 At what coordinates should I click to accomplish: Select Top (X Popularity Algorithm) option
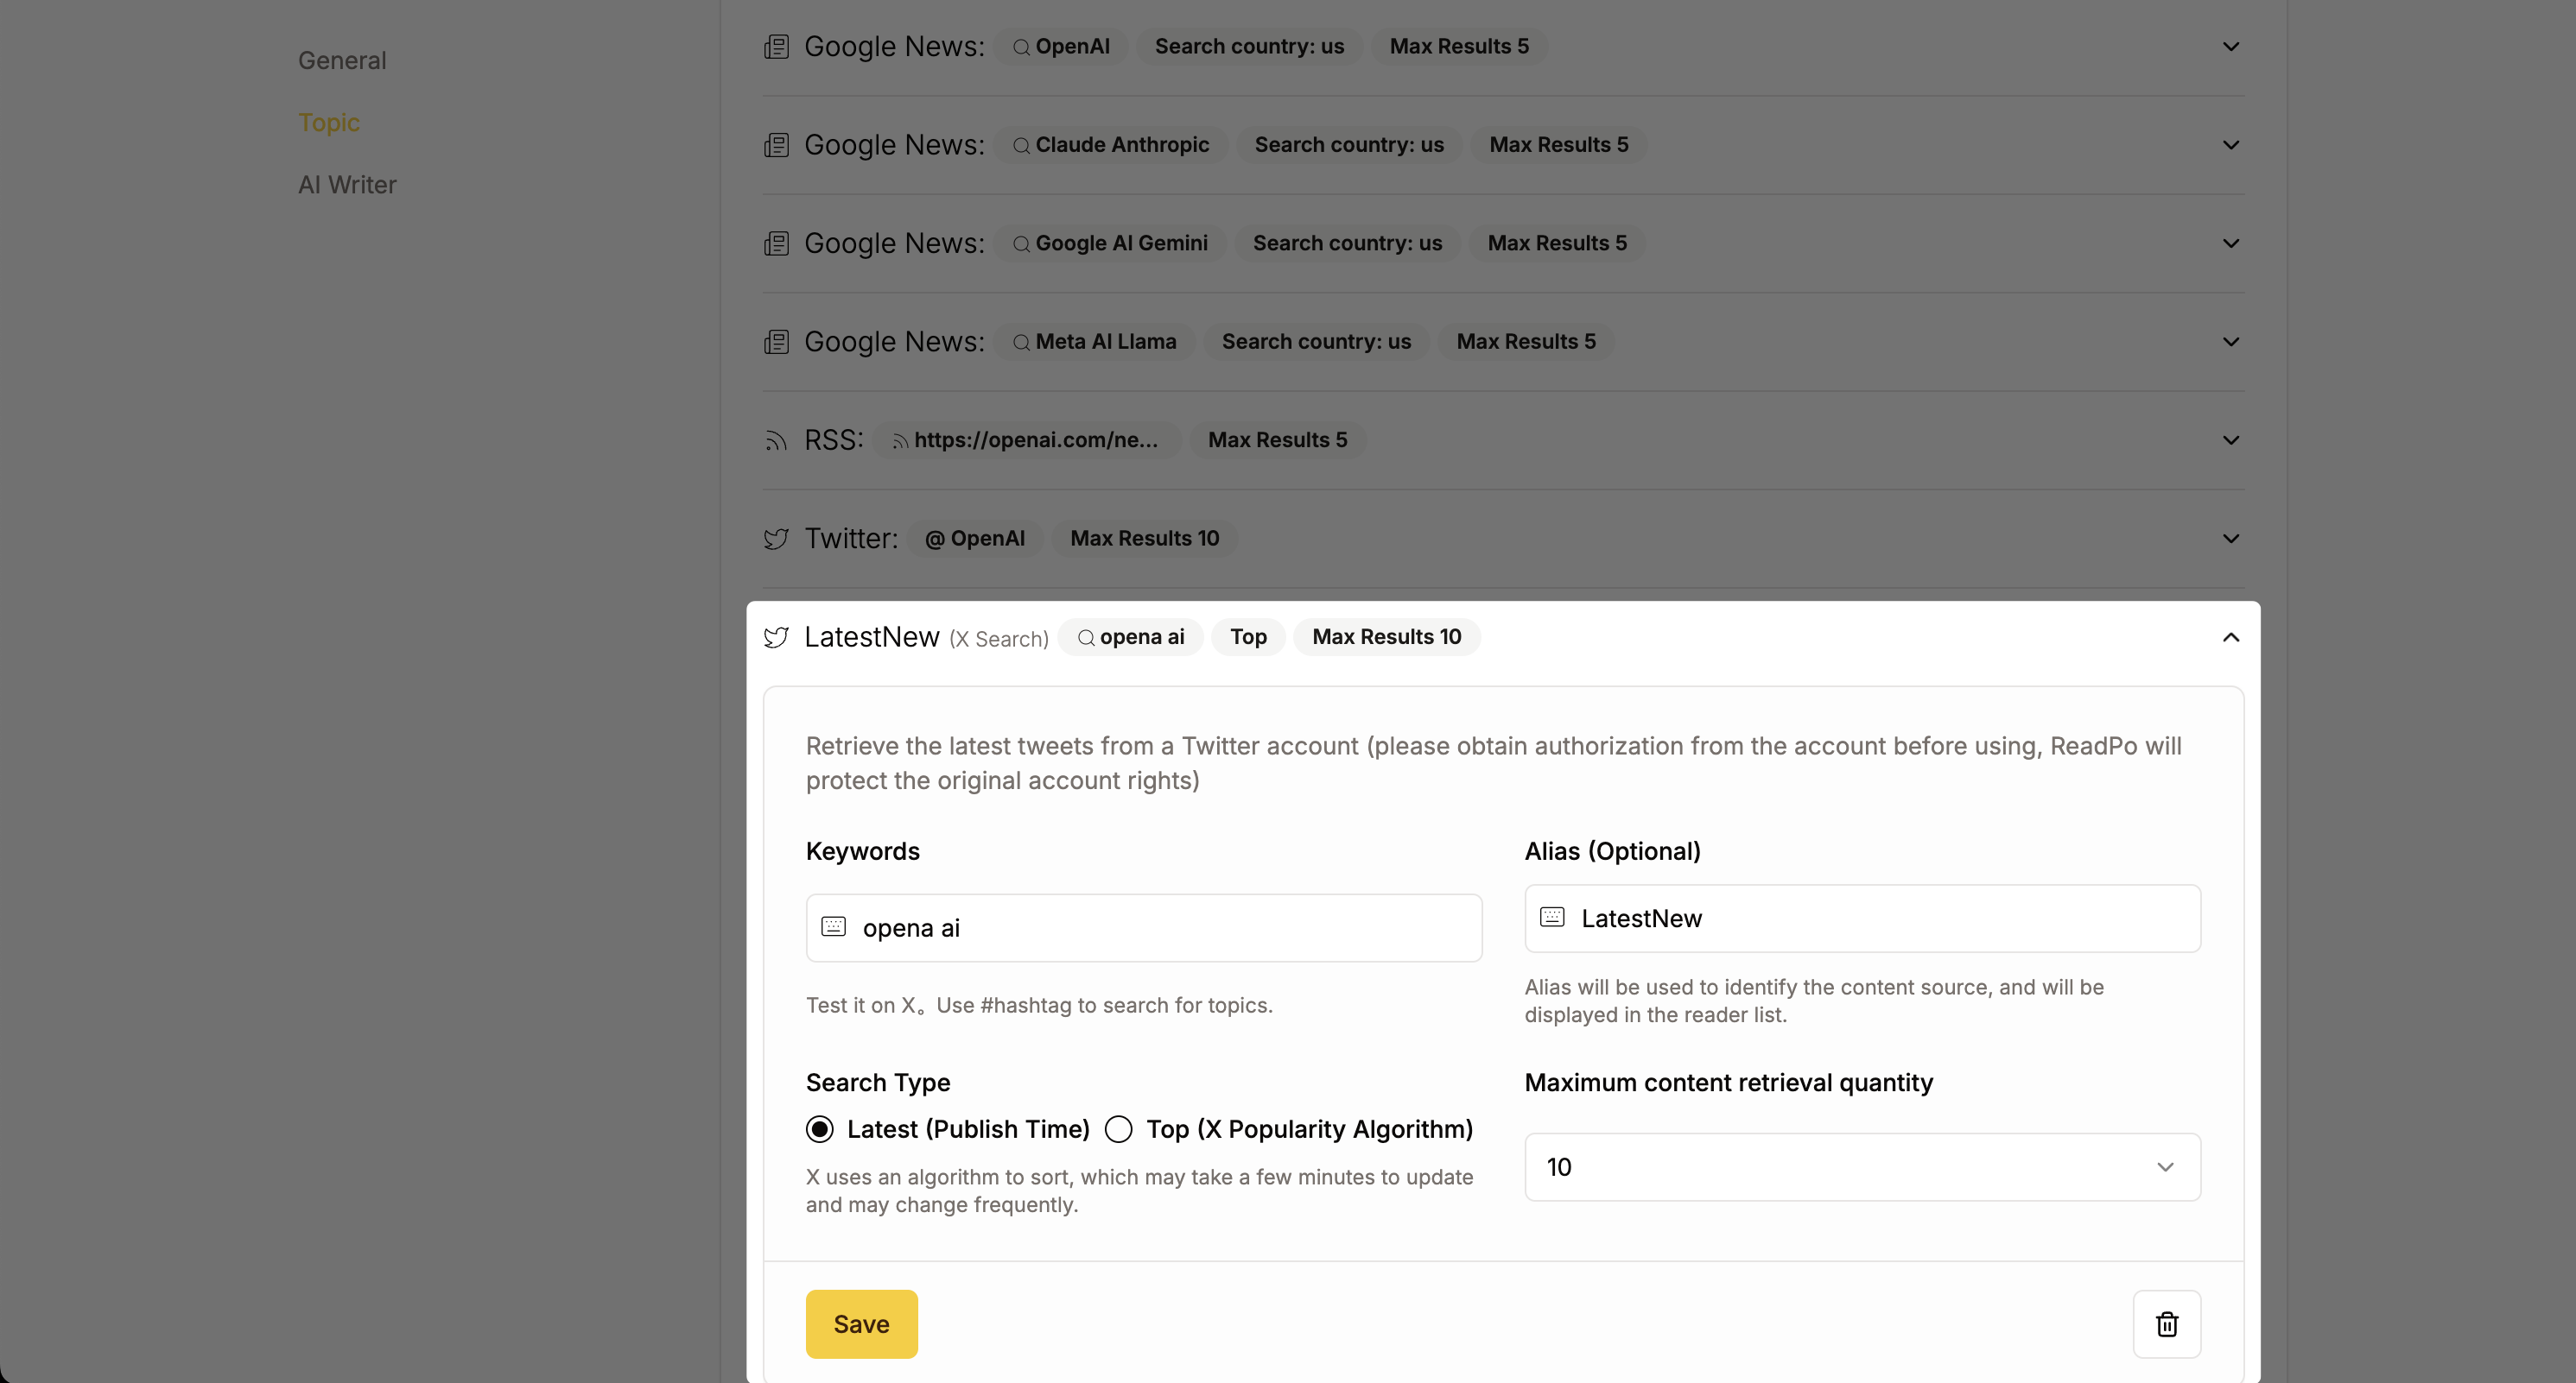click(x=1119, y=1129)
